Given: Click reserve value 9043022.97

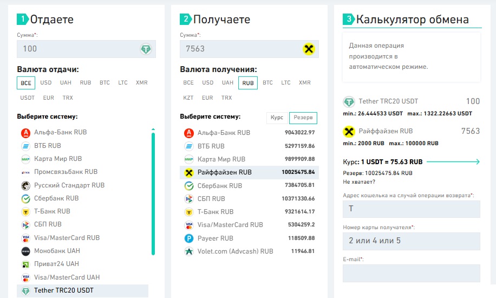Looking at the screenshot, I should (300, 133).
